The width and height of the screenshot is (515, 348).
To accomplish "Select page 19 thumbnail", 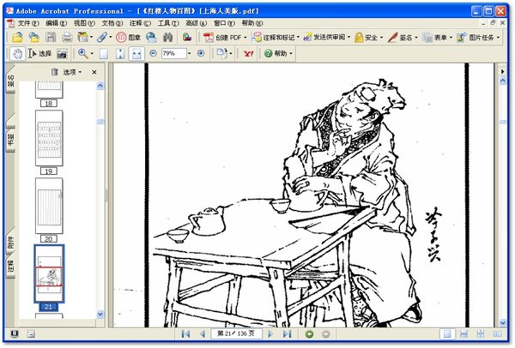I will (49, 138).
